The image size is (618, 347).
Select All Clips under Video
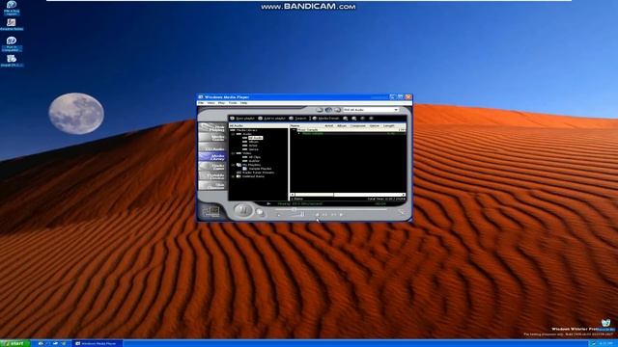(255, 157)
